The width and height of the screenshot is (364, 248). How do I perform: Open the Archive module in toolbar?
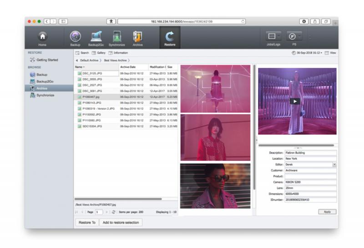[x=138, y=38]
